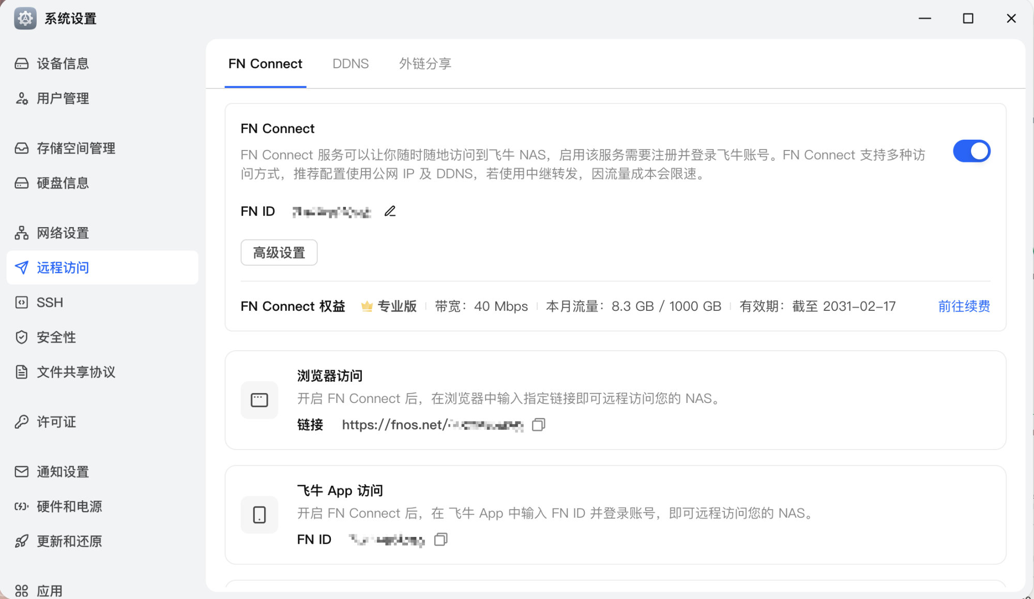Maximize the 系统设置 window
1034x599 pixels.
point(968,19)
